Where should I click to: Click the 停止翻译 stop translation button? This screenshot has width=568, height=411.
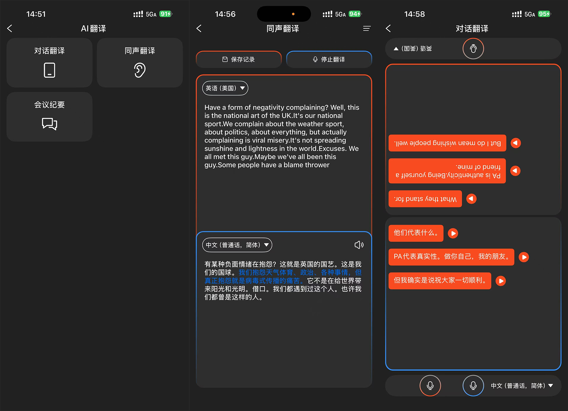[329, 59]
